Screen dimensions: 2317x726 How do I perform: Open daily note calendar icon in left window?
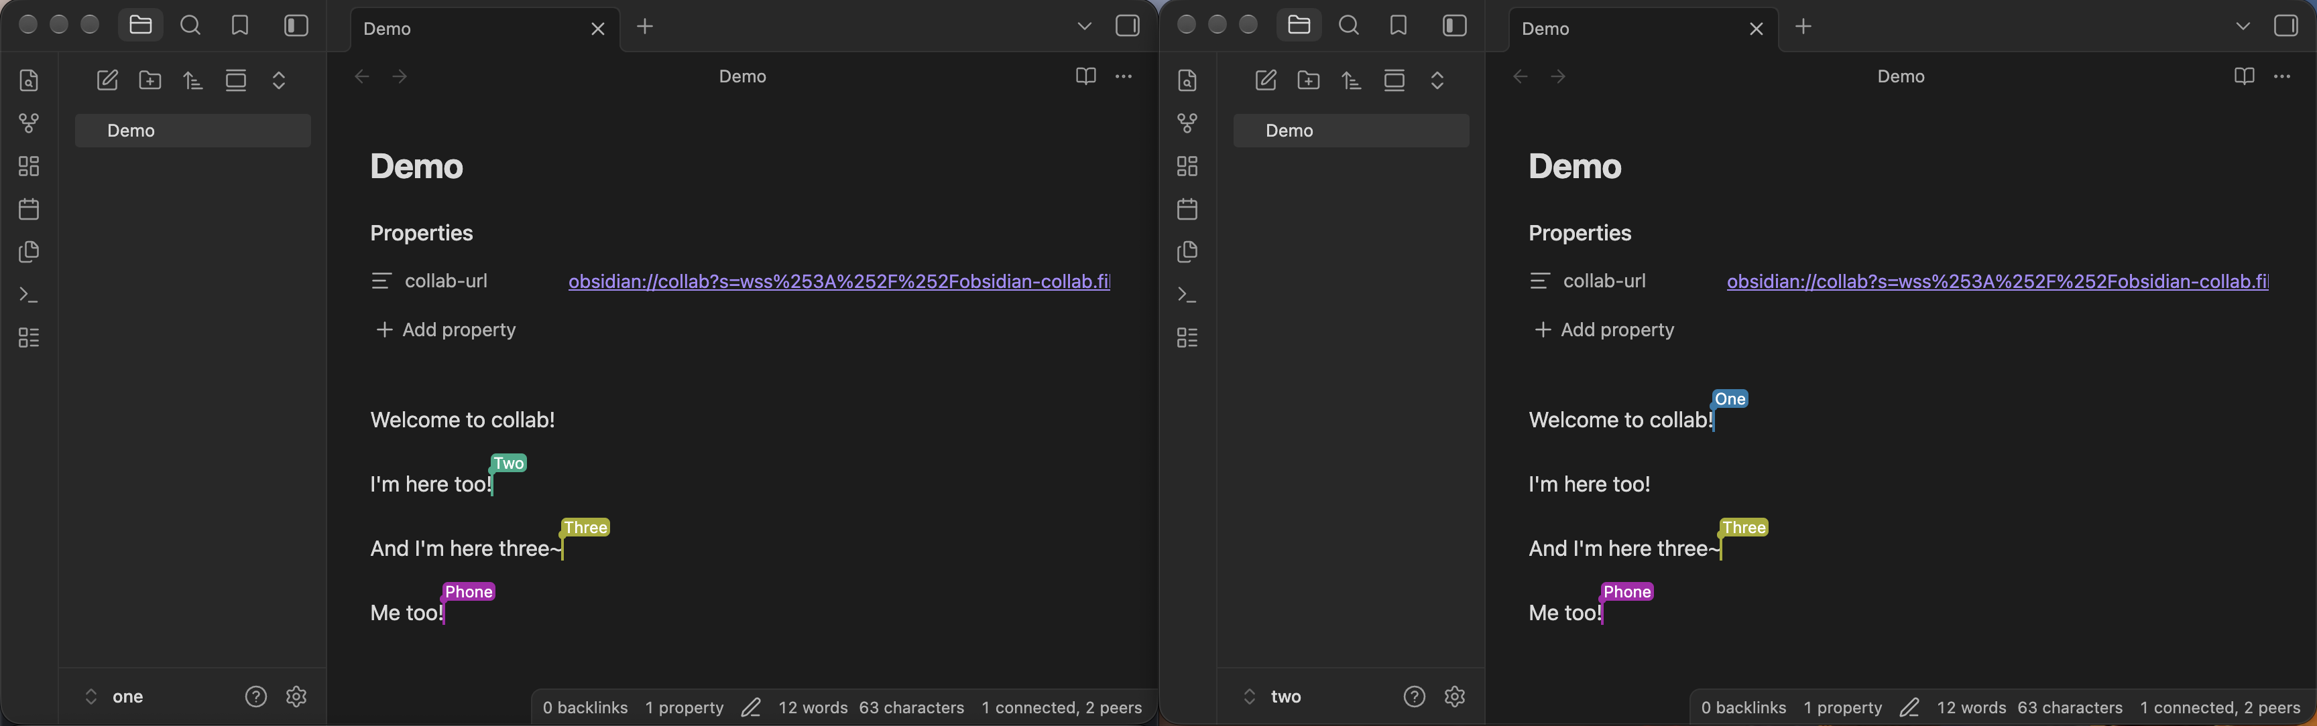tap(29, 210)
